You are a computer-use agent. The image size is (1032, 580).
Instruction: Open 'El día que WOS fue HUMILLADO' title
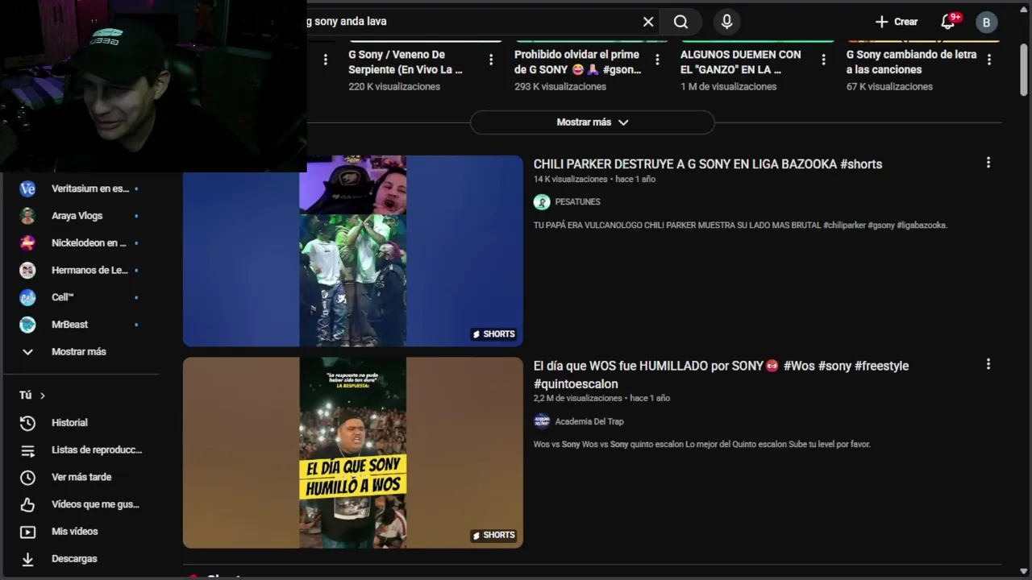(721, 375)
